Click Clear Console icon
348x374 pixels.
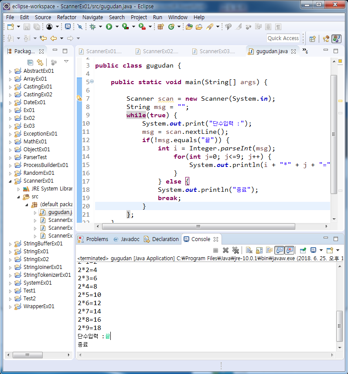coord(249,250)
